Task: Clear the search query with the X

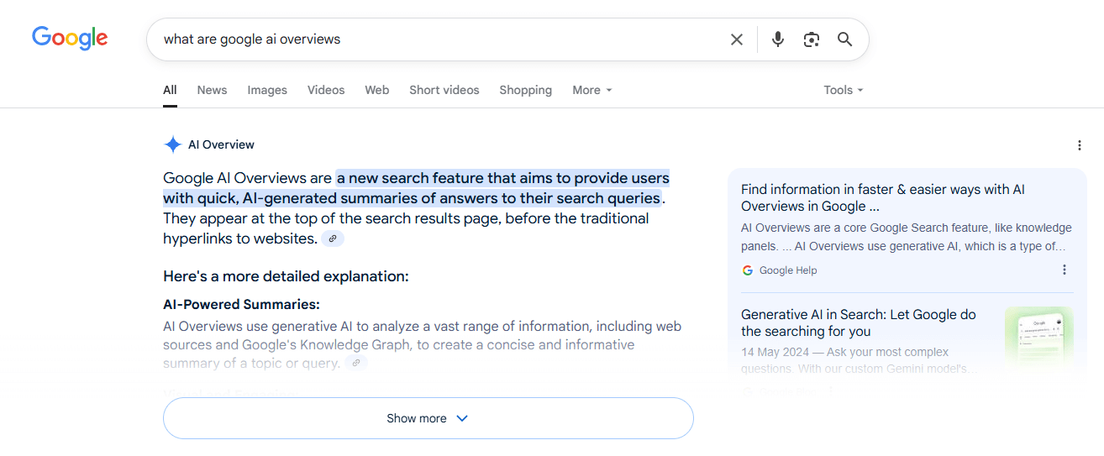Action: coord(737,39)
